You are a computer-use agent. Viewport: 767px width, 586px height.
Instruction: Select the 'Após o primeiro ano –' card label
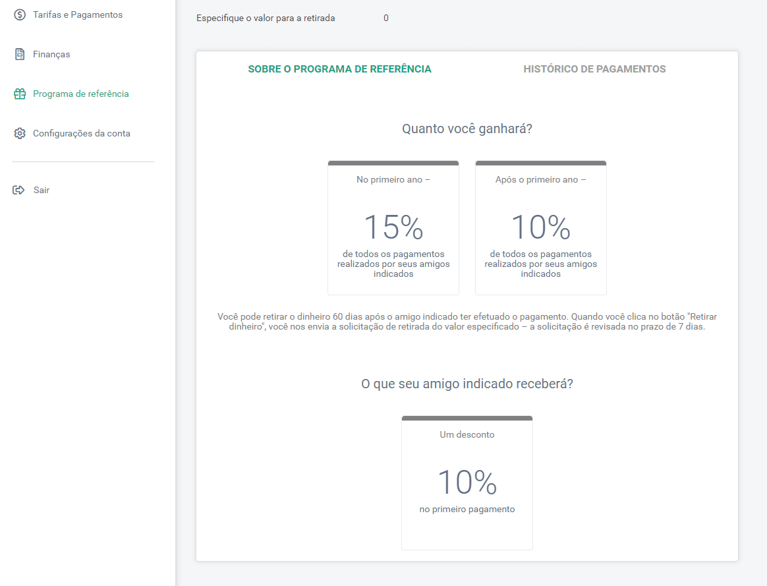tap(540, 179)
